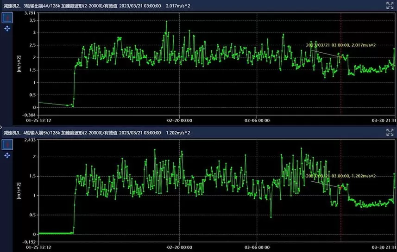Click the 3.791 maximum value on top y-axis

(x=29, y=13)
